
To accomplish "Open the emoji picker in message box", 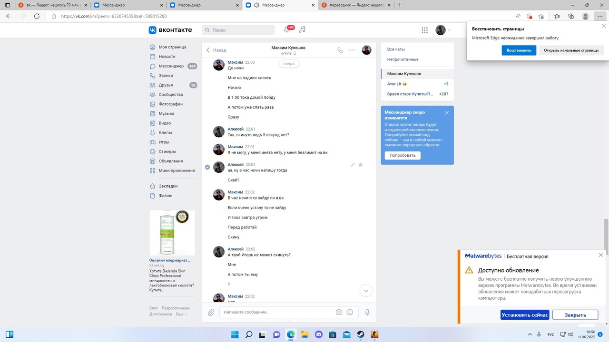I will point(350,312).
